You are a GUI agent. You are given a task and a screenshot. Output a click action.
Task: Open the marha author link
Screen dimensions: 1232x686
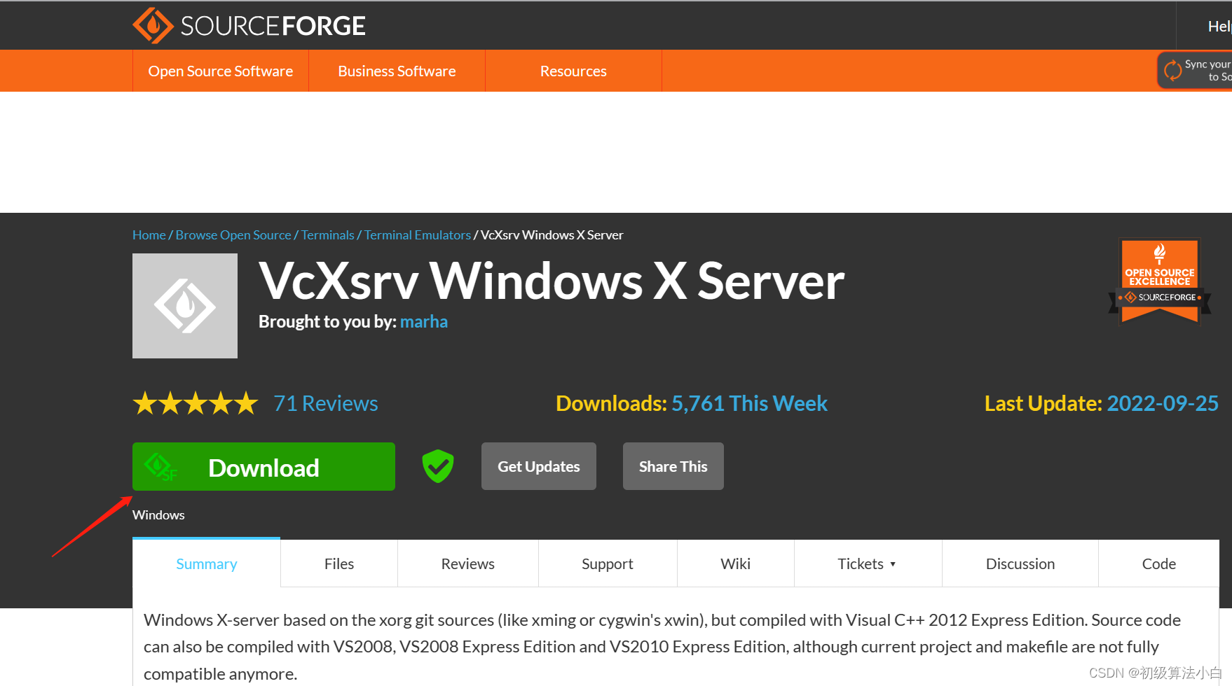424,321
